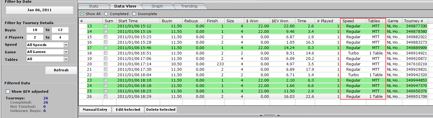The height and width of the screenshot is (118, 433).
Task: Tick the Sum checkbox for row 15
Action: [x=106, y=37]
